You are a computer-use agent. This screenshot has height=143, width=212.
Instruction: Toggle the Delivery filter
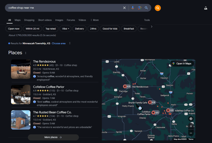coord(79,29)
